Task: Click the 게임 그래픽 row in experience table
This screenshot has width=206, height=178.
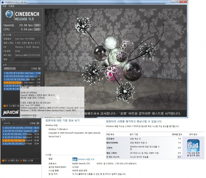Action: [x=144, y=153]
